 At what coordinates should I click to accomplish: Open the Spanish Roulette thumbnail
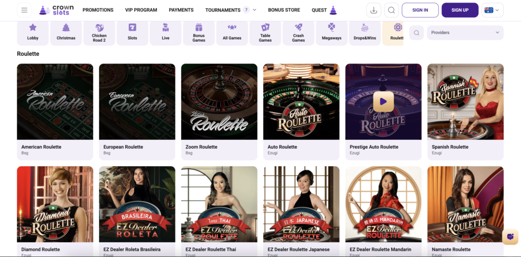465,102
